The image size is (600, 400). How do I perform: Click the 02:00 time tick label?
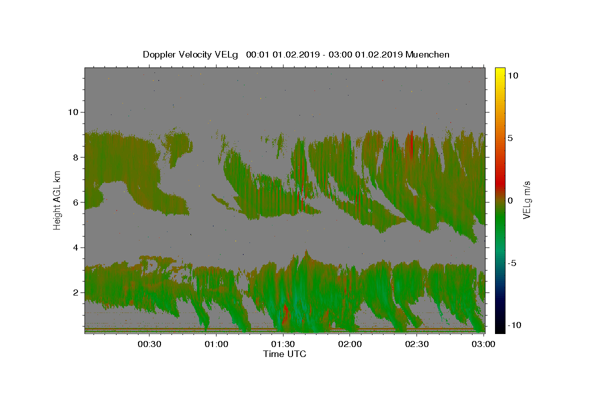pyautogui.click(x=350, y=344)
